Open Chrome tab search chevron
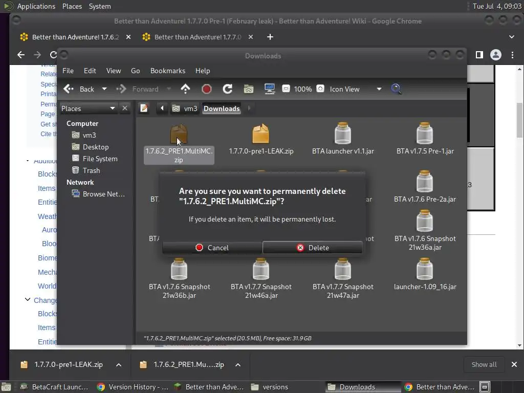 click(512, 37)
